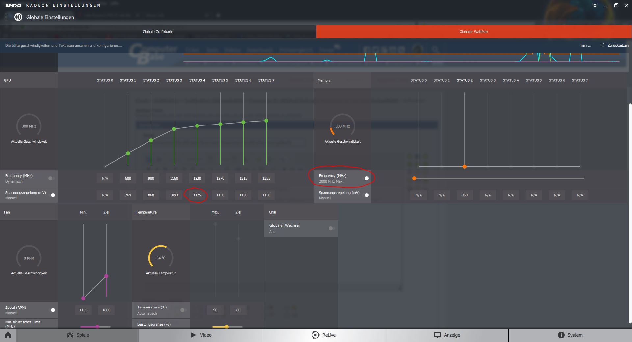Switch to the Globale Grafikkarte tab
The image size is (632, 342).
pyautogui.click(x=158, y=32)
